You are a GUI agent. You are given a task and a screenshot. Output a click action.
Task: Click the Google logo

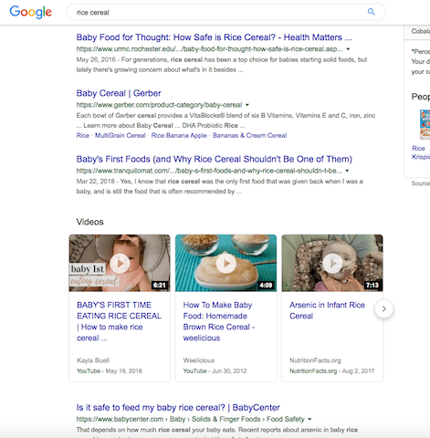click(x=31, y=12)
